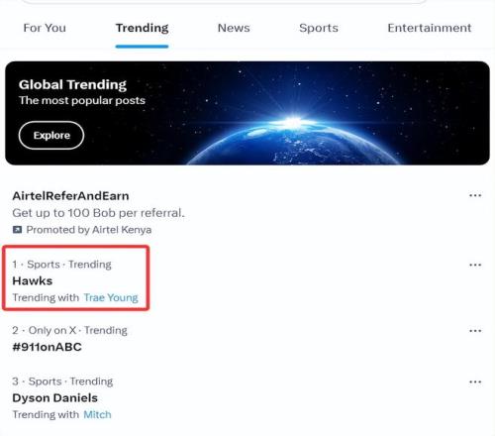Select the Trending tab

[x=142, y=28]
